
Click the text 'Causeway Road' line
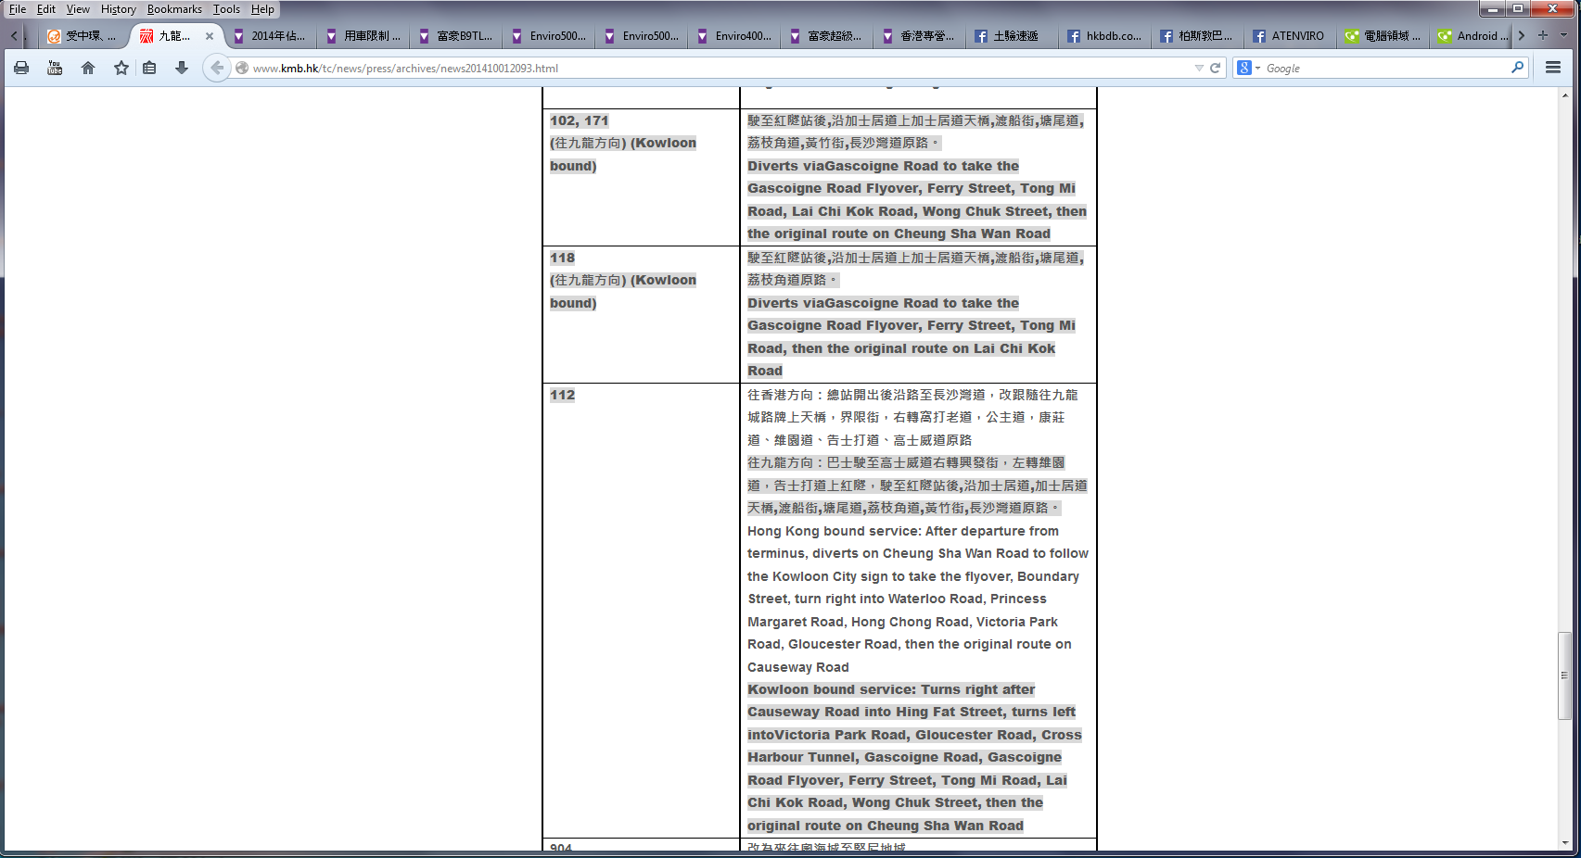click(x=798, y=667)
